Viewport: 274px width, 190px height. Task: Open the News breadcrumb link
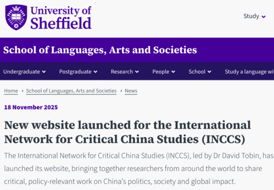(x=131, y=91)
